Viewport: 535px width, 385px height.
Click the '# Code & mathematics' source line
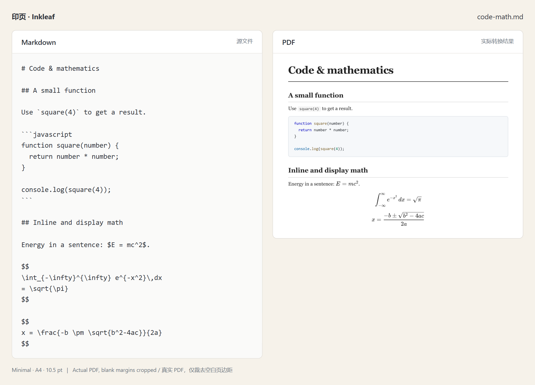(x=60, y=69)
